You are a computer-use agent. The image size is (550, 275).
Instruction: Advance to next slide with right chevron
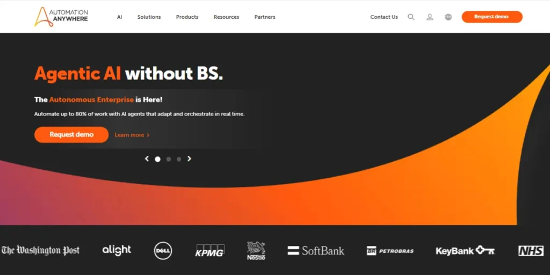click(189, 158)
